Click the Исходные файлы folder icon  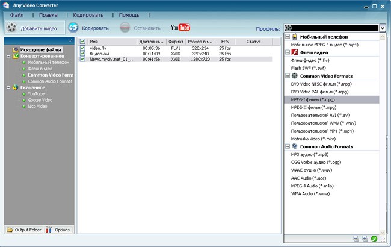click(16, 49)
